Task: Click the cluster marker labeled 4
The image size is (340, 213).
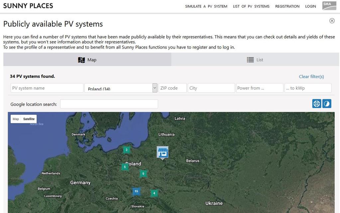Action: coord(154,193)
